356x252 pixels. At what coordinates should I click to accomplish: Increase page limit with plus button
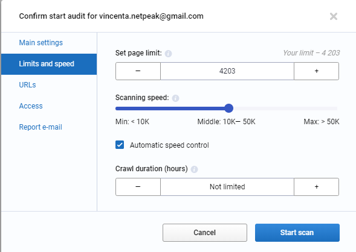pyautogui.click(x=317, y=71)
